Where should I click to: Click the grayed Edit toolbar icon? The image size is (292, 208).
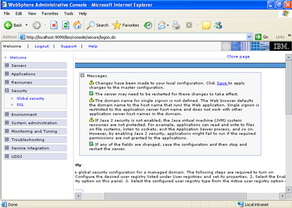(x=189, y=25)
